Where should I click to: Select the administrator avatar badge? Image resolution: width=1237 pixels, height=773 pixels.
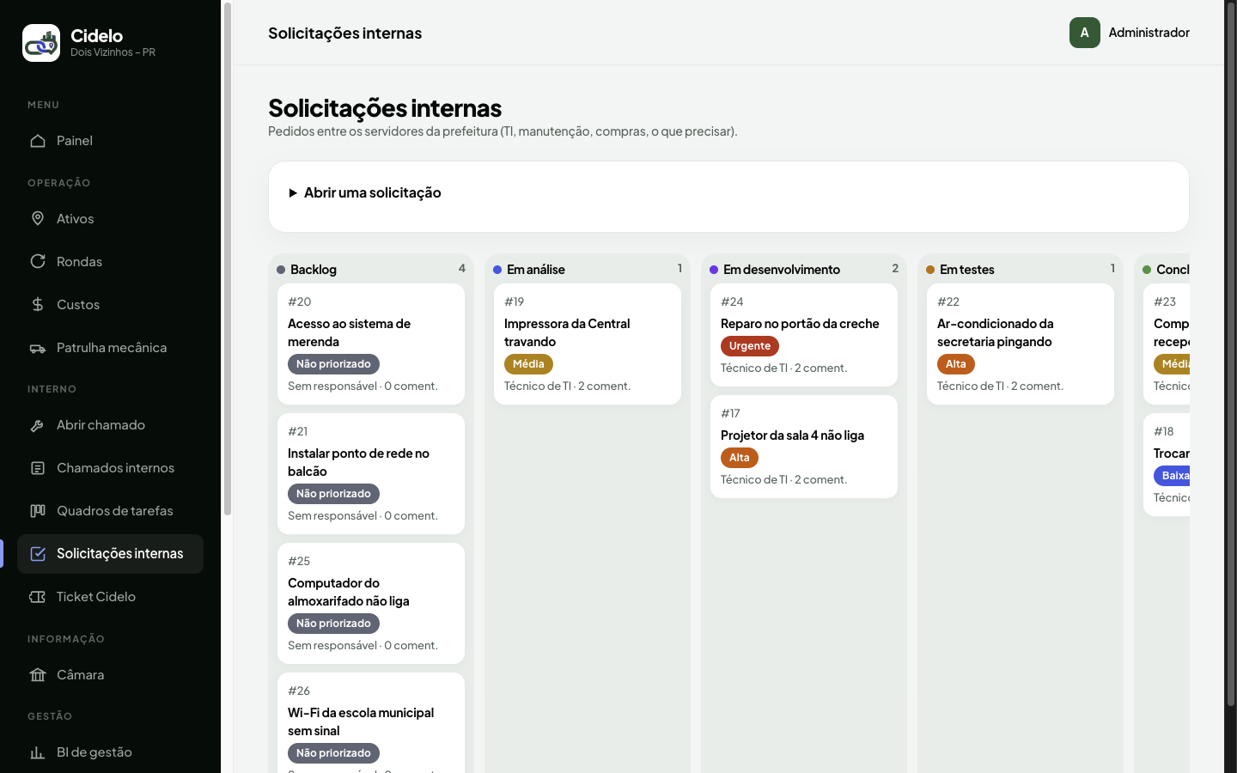pos(1085,33)
